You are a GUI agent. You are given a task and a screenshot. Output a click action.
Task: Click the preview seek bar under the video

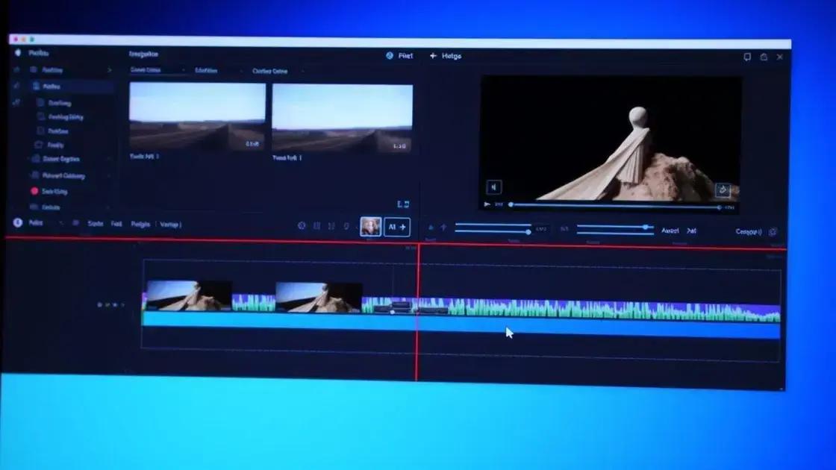[612, 205]
